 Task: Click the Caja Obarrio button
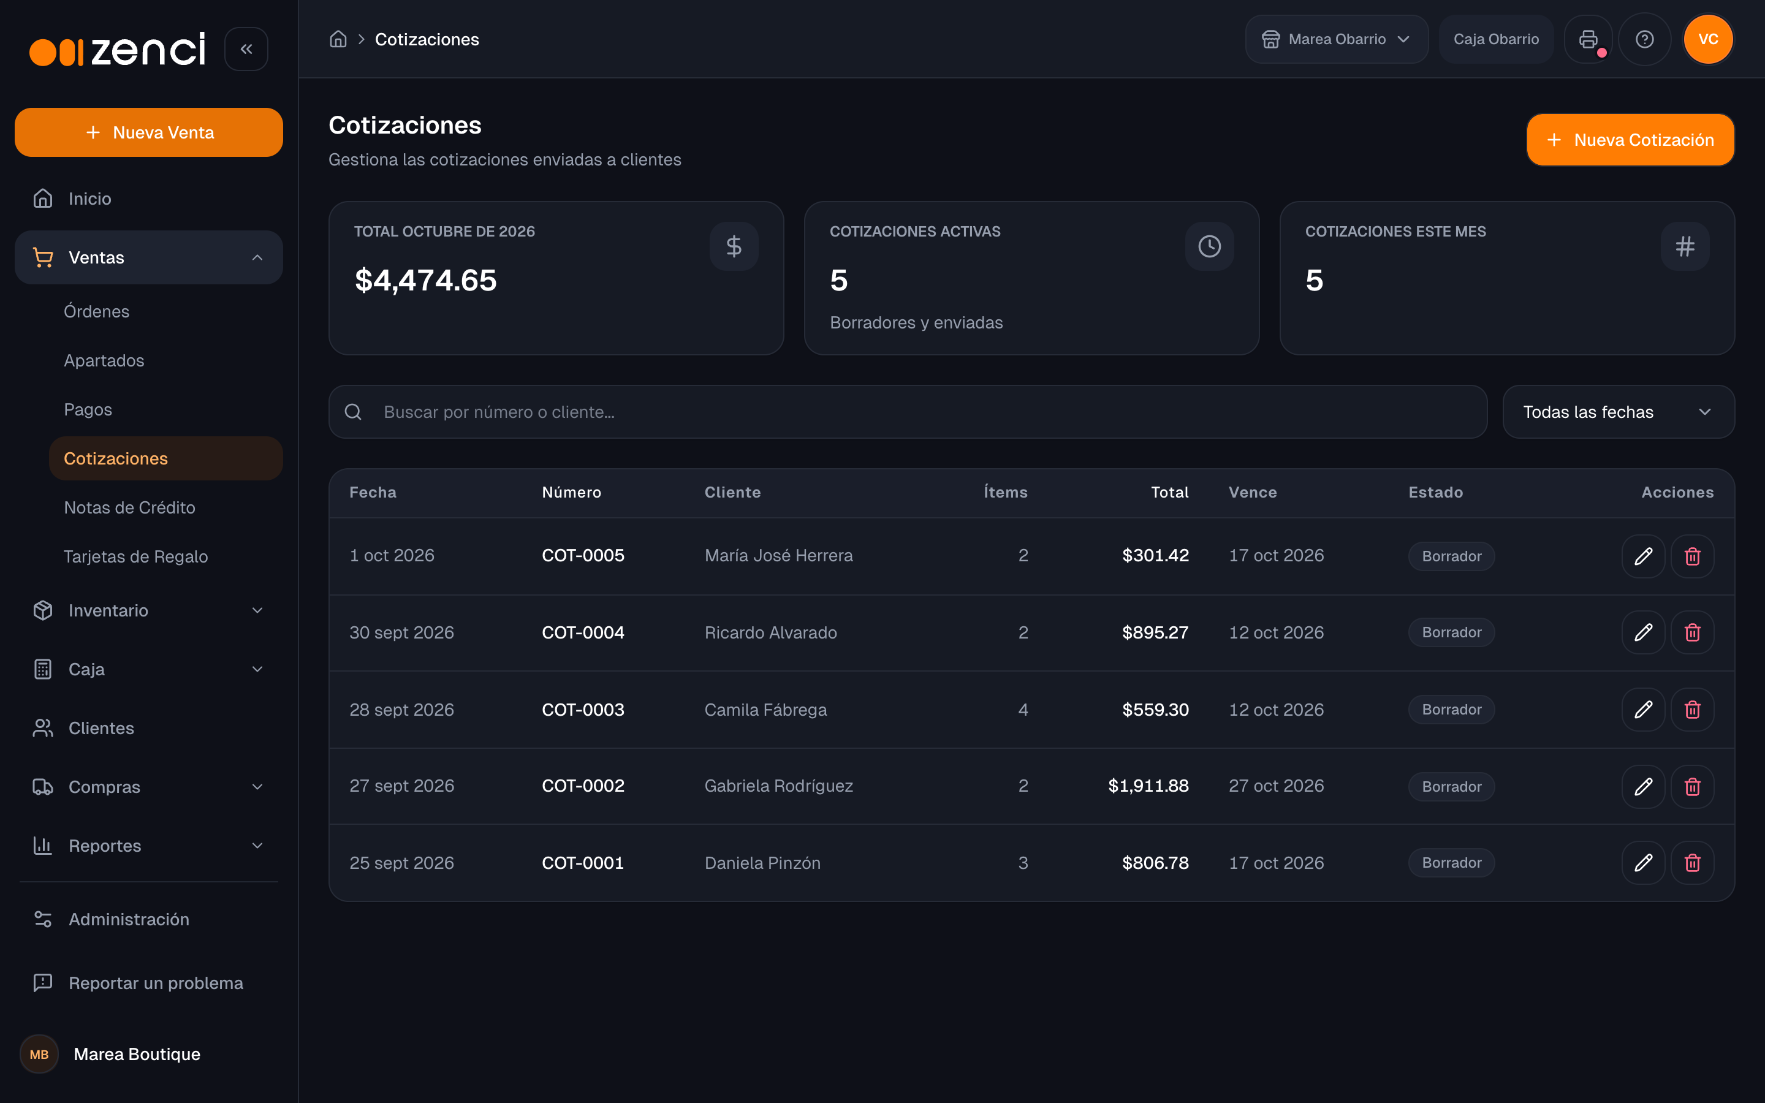pyautogui.click(x=1496, y=39)
